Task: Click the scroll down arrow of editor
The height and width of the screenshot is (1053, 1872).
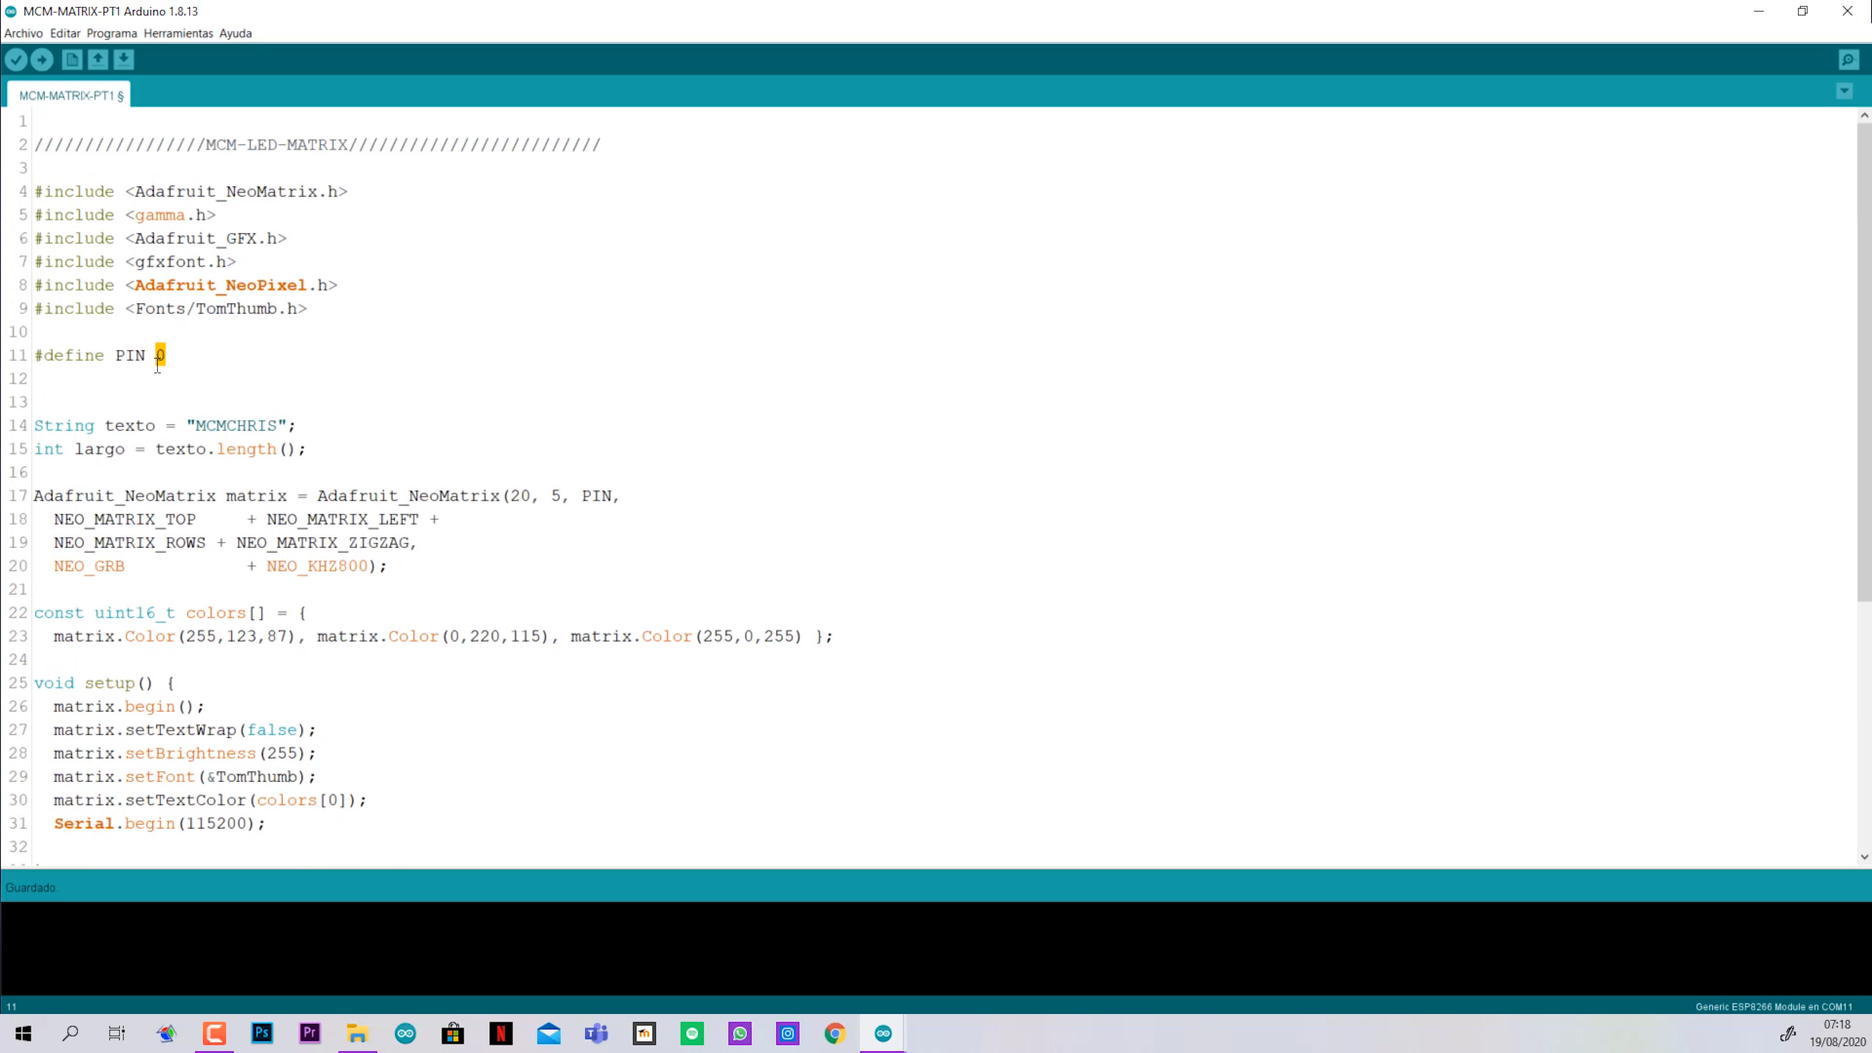Action: pos(1864,857)
